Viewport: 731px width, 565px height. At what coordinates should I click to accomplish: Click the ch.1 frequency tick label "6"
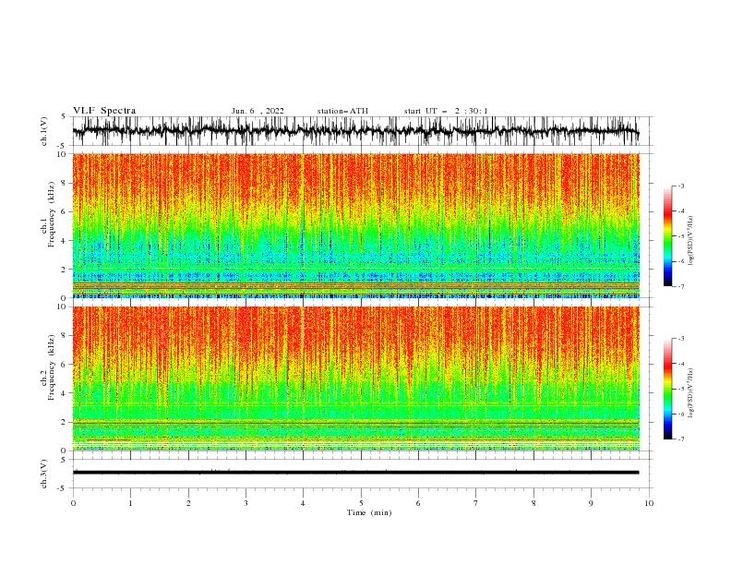click(64, 211)
